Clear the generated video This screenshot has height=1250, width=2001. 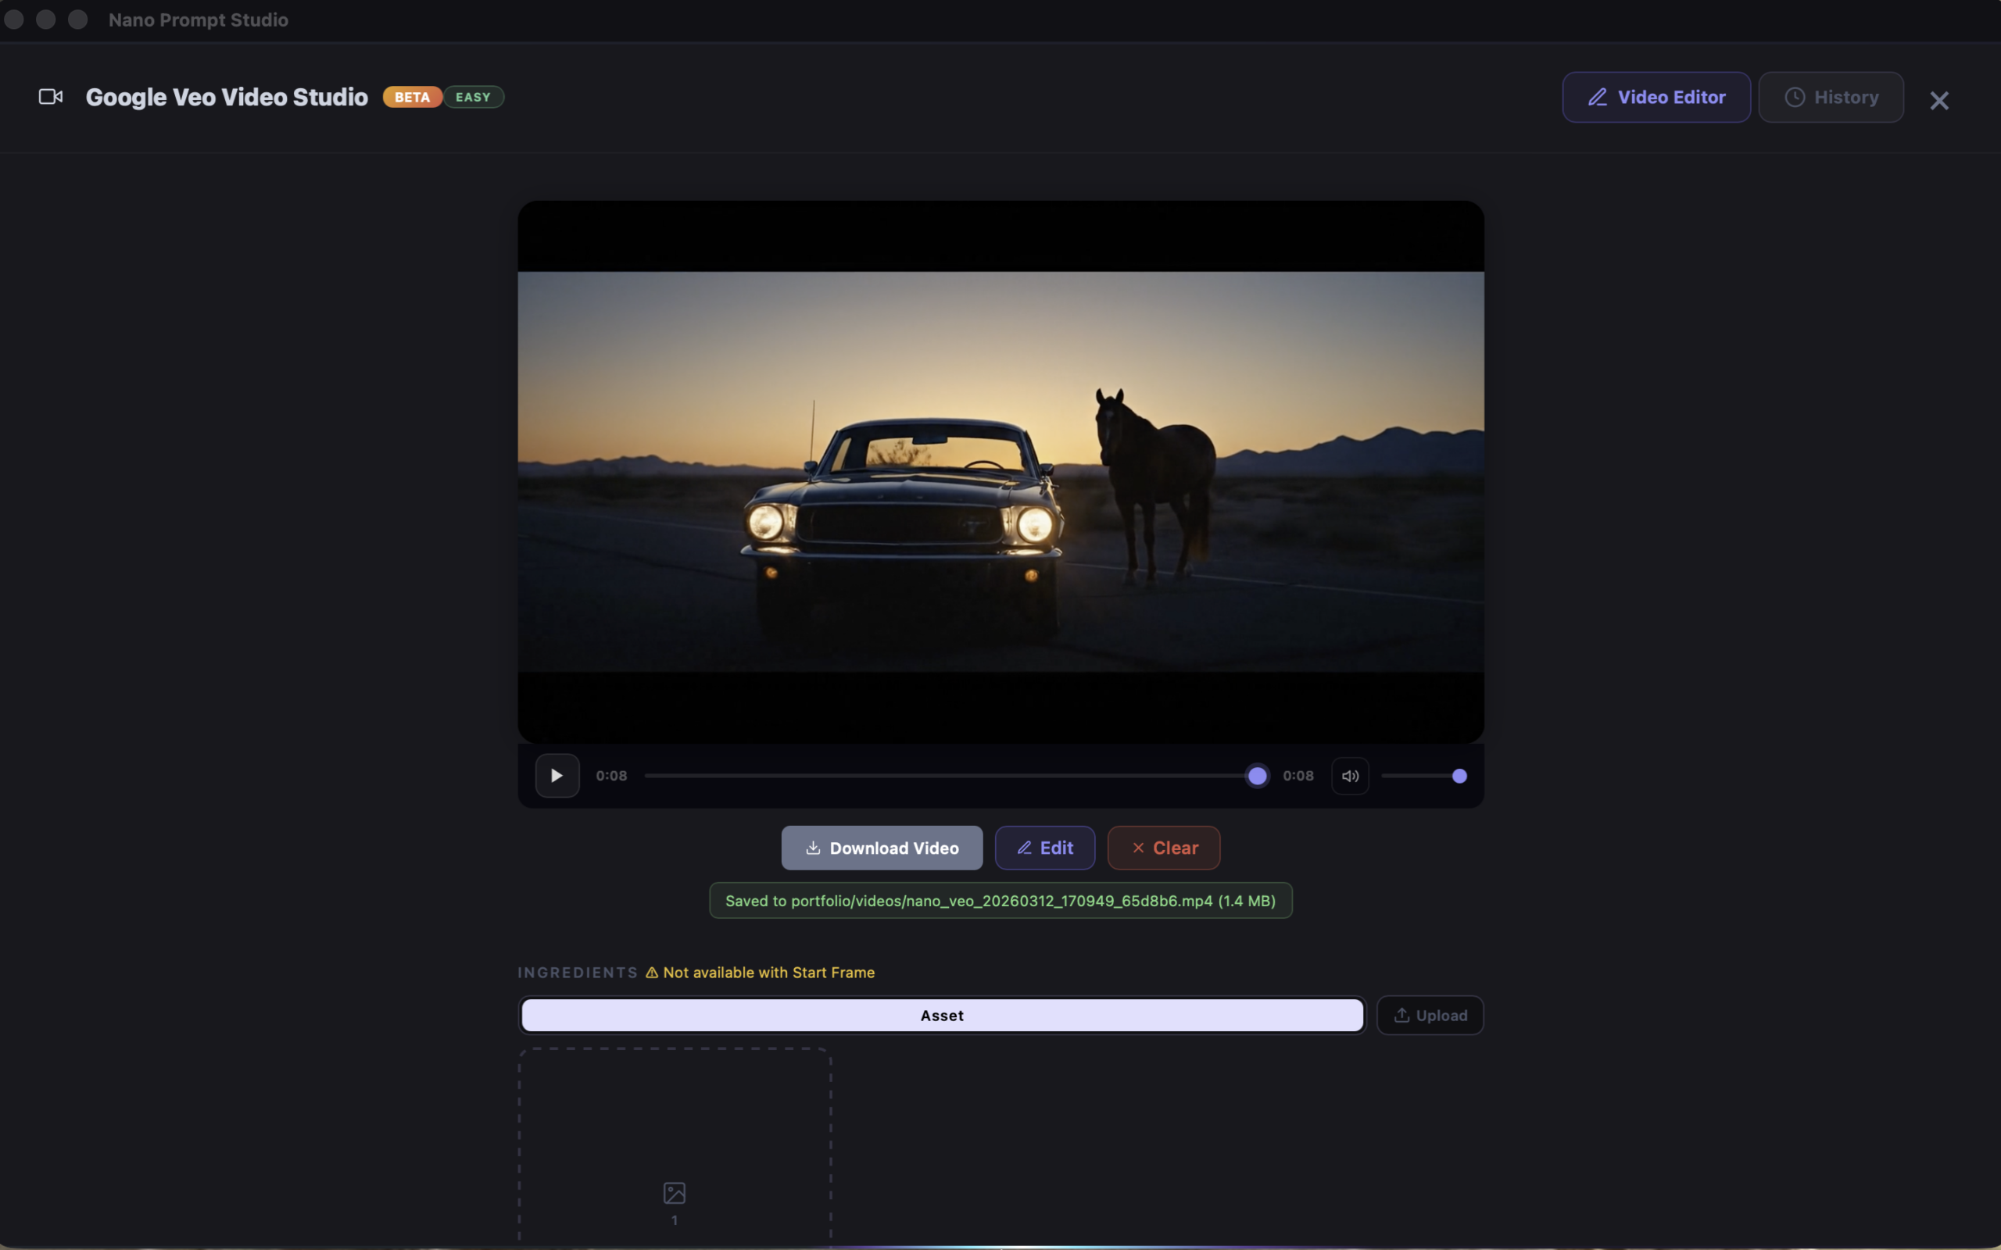tap(1162, 848)
